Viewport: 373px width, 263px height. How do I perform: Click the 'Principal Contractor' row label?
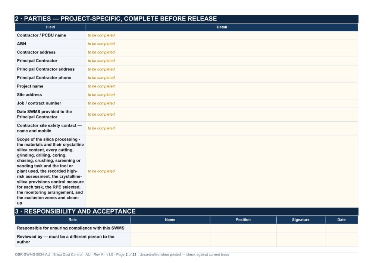37,61
